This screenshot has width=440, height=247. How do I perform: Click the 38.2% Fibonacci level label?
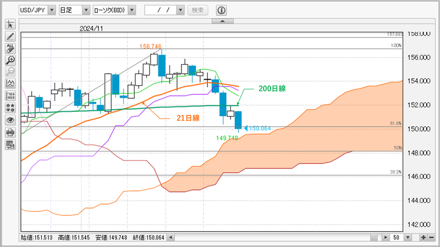coord(395,172)
